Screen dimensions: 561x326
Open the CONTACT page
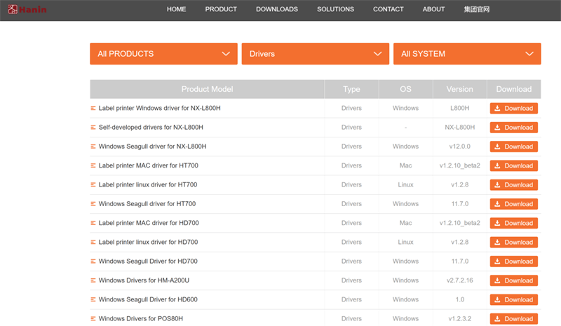point(388,9)
